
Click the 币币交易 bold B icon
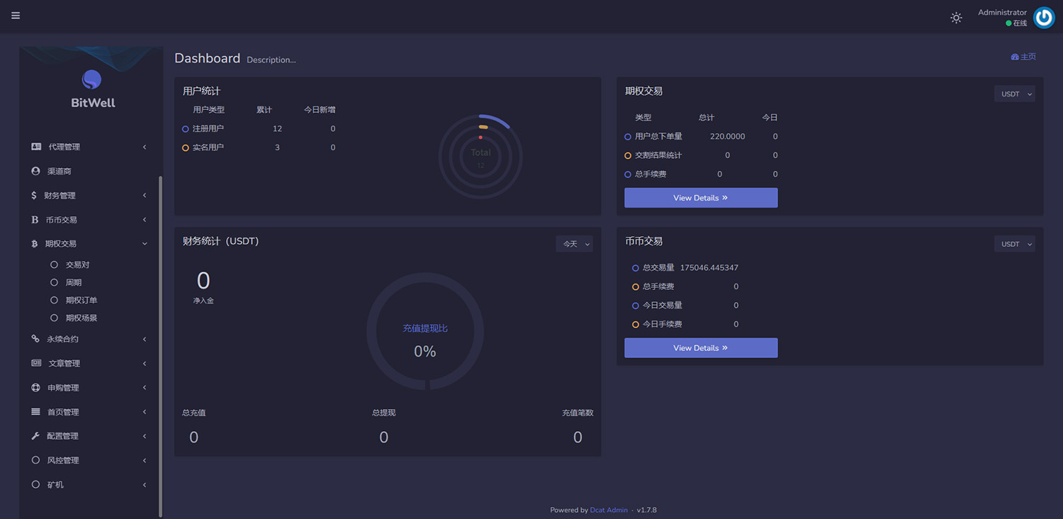click(x=35, y=220)
